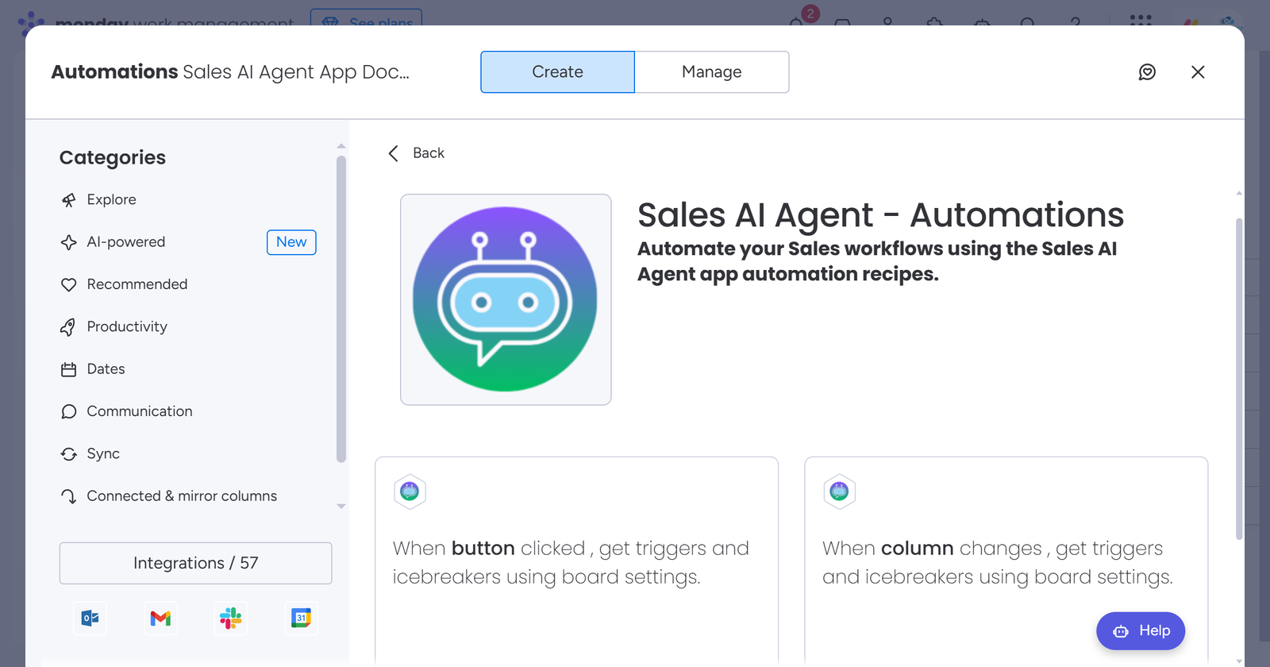This screenshot has width=1270, height=667.
Task: Click the recipes panel scrollbar thumb
Action: click(1239, 379)
